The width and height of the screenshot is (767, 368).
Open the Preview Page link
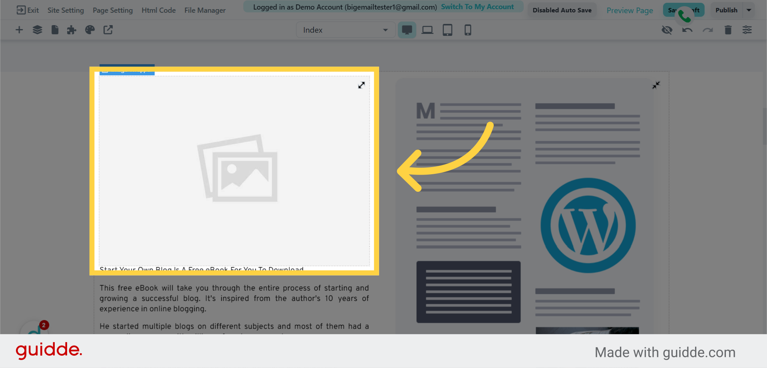point(630,10)
